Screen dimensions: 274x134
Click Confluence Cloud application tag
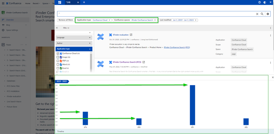[x=239, y=40]
